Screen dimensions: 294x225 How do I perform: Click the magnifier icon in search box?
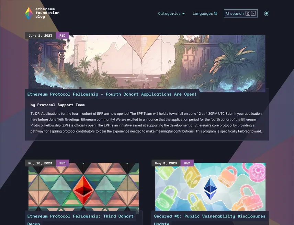coord(227,13)
